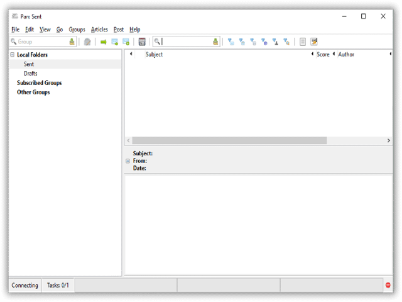Sort articles by Subject column header
402x302 pixels.
click(x=154, y=55)
